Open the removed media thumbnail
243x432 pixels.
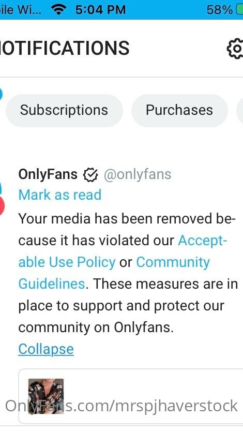46,396
